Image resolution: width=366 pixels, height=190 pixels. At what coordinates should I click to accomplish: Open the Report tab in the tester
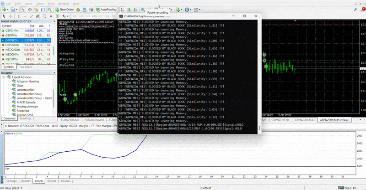tap(52, 181)
